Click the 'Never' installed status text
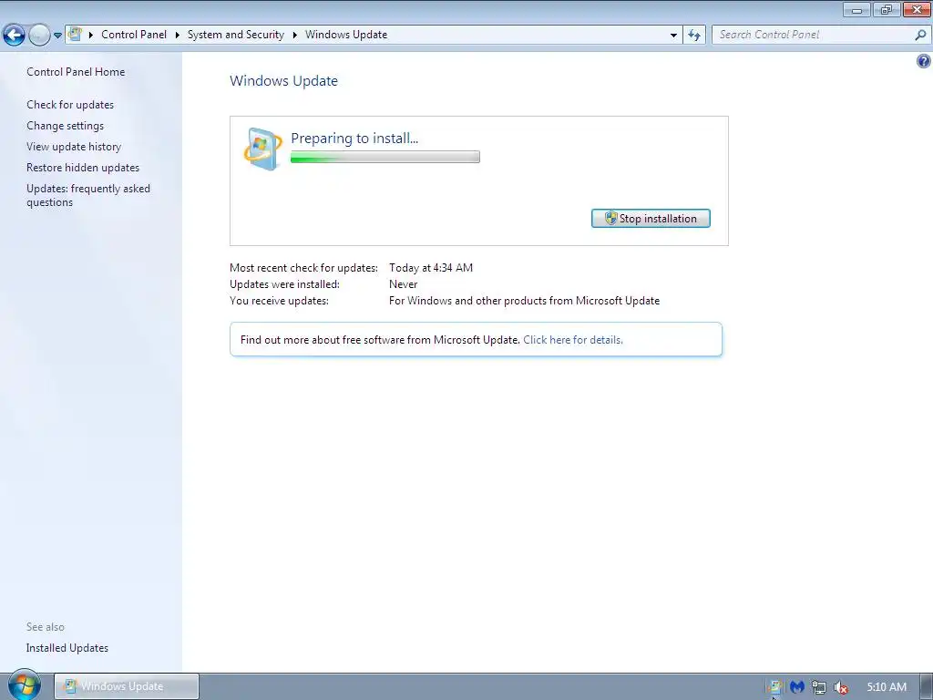This screenshot has width=933, height=700. pyautogui.click(x=404, y=284)
